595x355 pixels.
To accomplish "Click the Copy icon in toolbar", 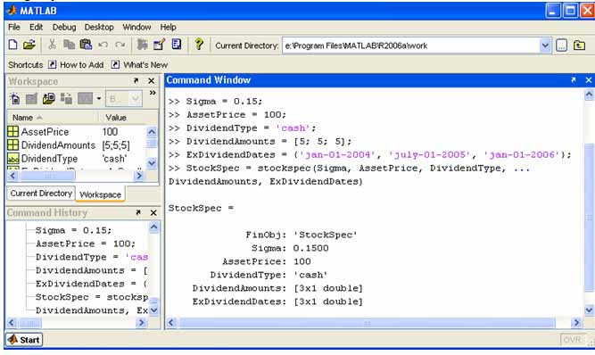I will click(x=69, y=45).
